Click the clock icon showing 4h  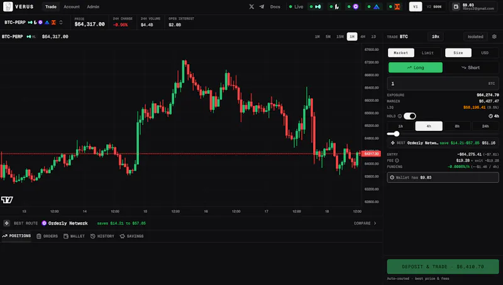pyautogui.click(x=490, y=116)
